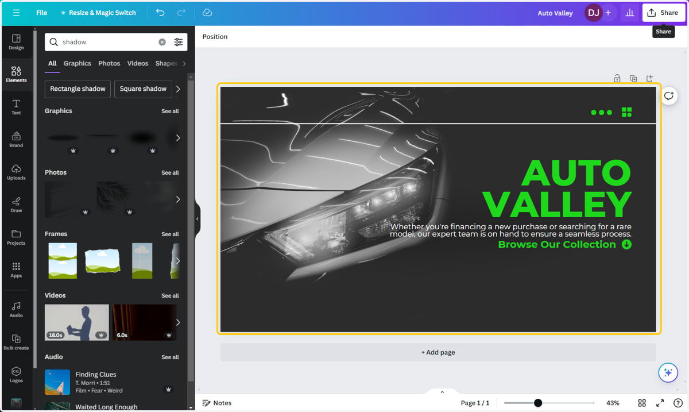Redo the last action
The height and width of the screenshot is (412, 689).
click(181, 13)
